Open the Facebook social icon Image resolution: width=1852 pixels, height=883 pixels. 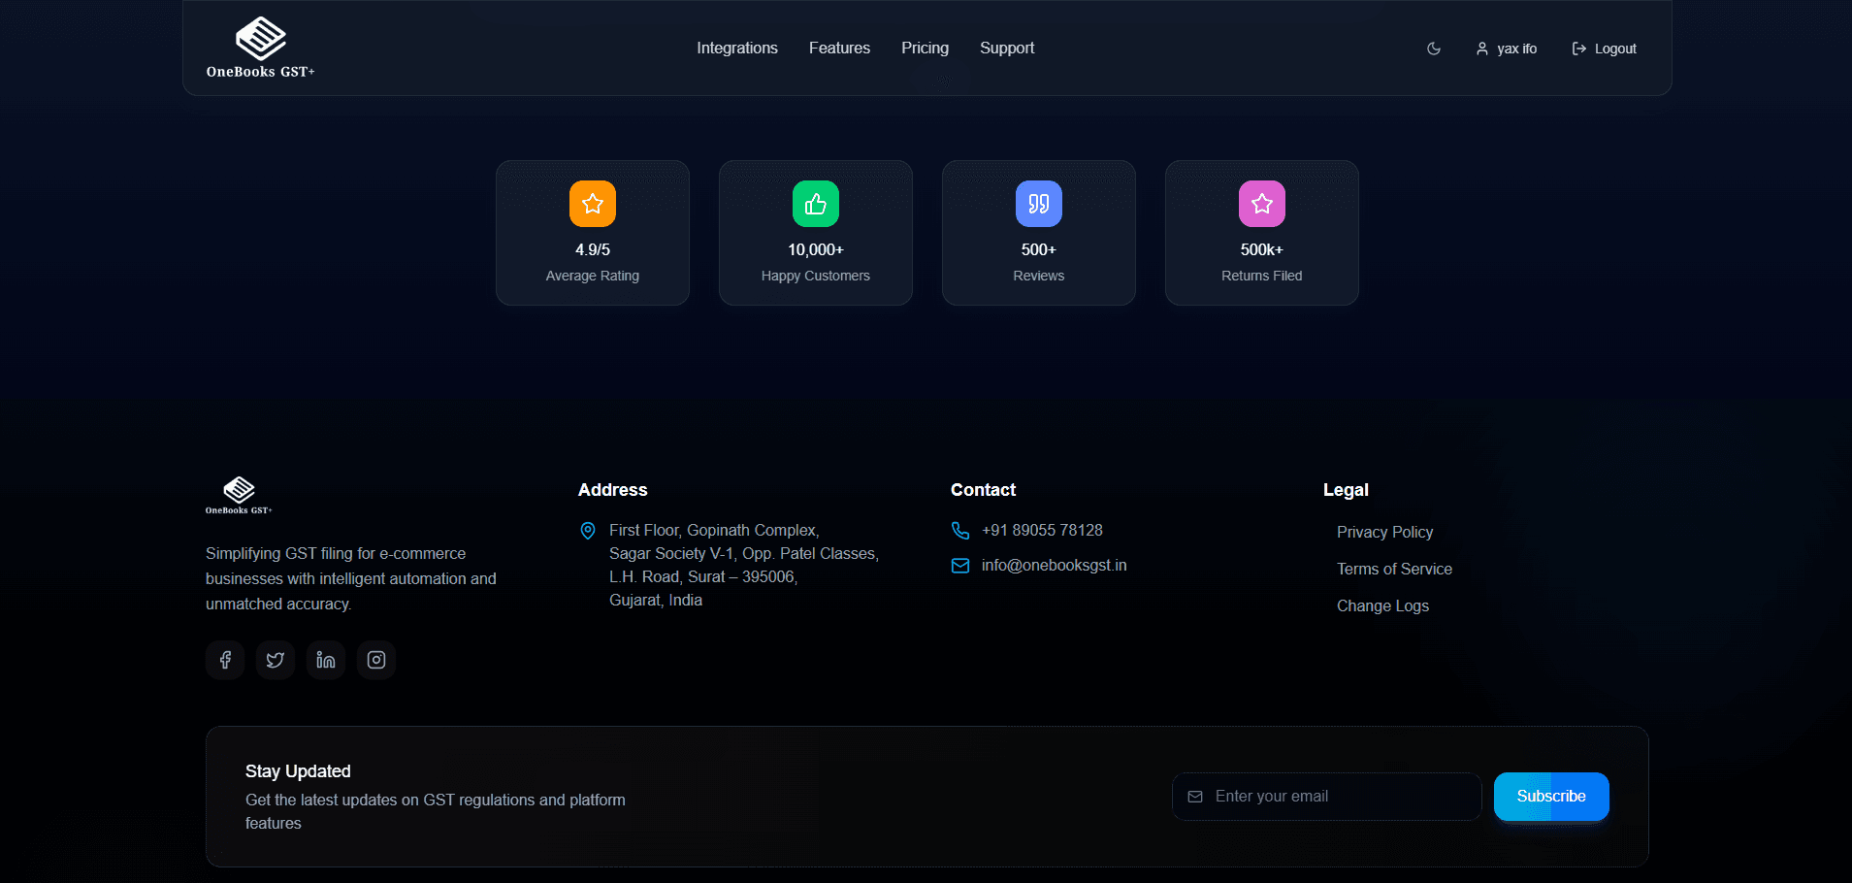(x=225, y=660)
